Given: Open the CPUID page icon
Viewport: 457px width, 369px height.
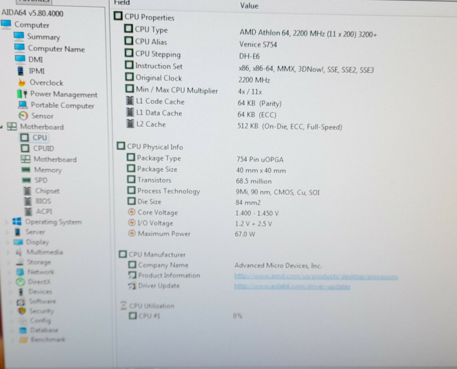Looking at the screenshot, I should (25, 148).
